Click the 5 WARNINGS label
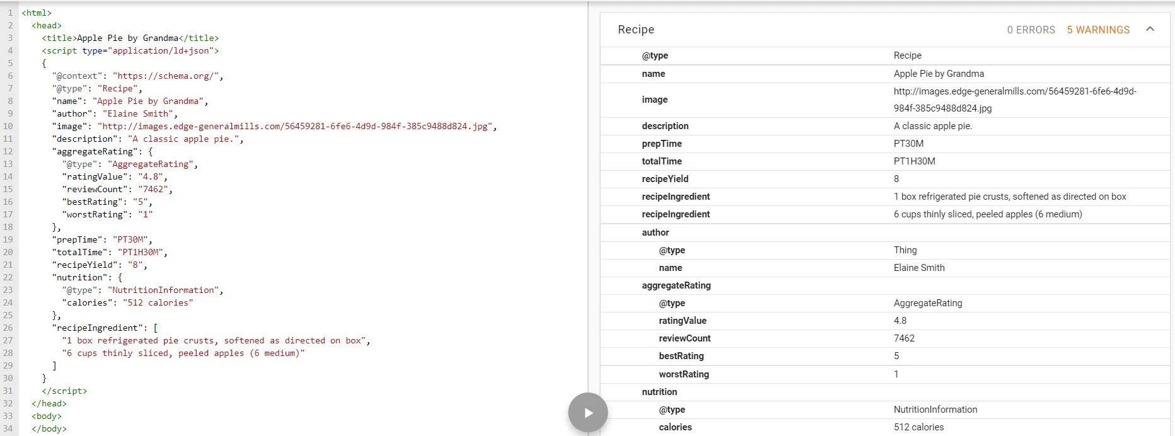 1097,30
